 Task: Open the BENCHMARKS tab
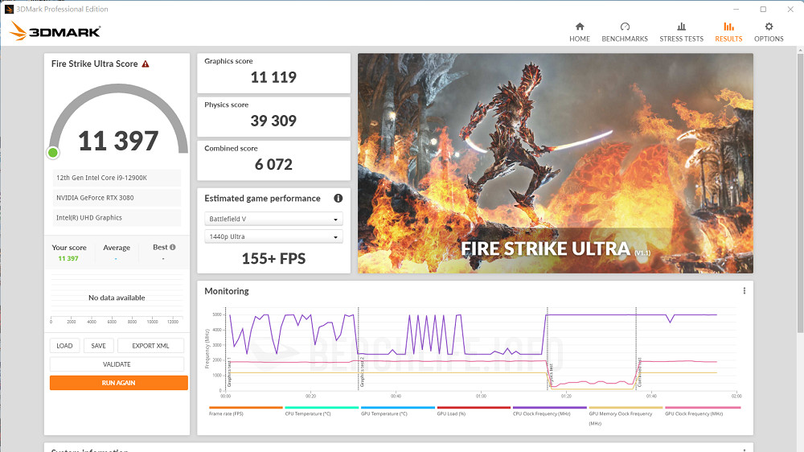tap(625, 32)
